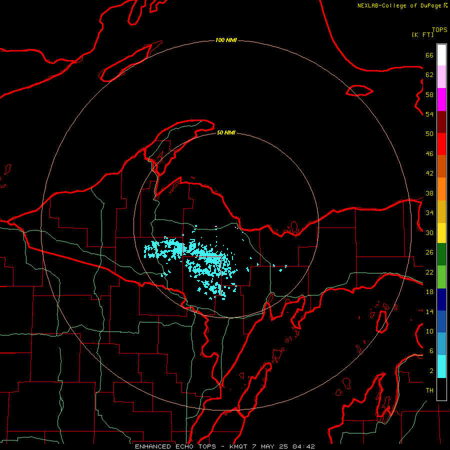Click the orange 38 K FT swatch
The width and height of the screenshot is (450, 450).
point(441,189)
